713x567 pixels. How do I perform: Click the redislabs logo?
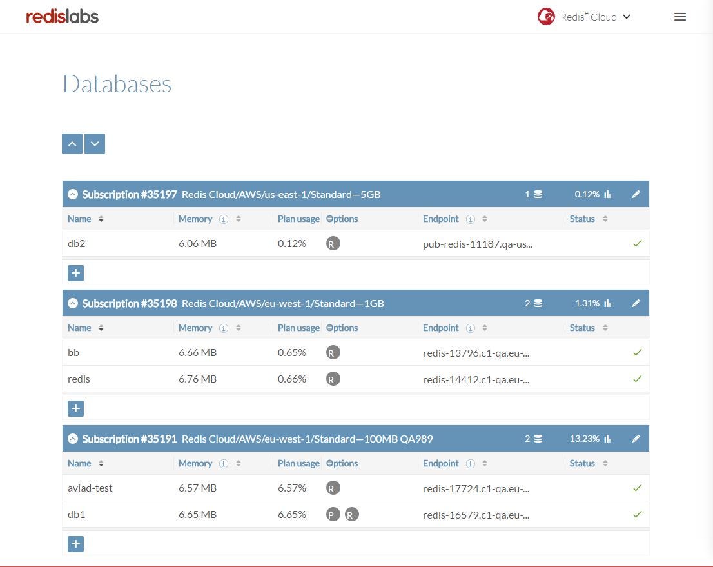point(62,16)
